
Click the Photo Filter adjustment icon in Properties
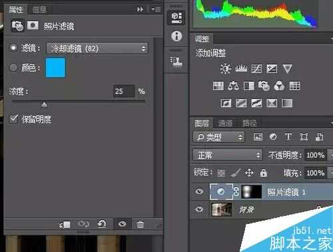[17, 26]
